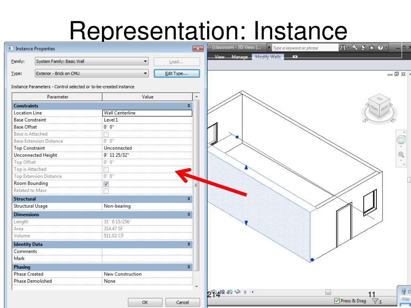Click the InfoCenter expand arrow left of search box
The width and height of the screenshot is (411, 308).
click(269, 48)
